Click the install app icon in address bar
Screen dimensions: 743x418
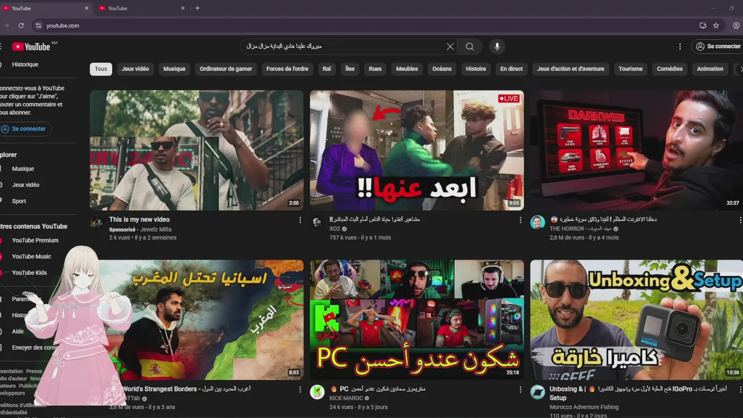click(x=703, y=26)
